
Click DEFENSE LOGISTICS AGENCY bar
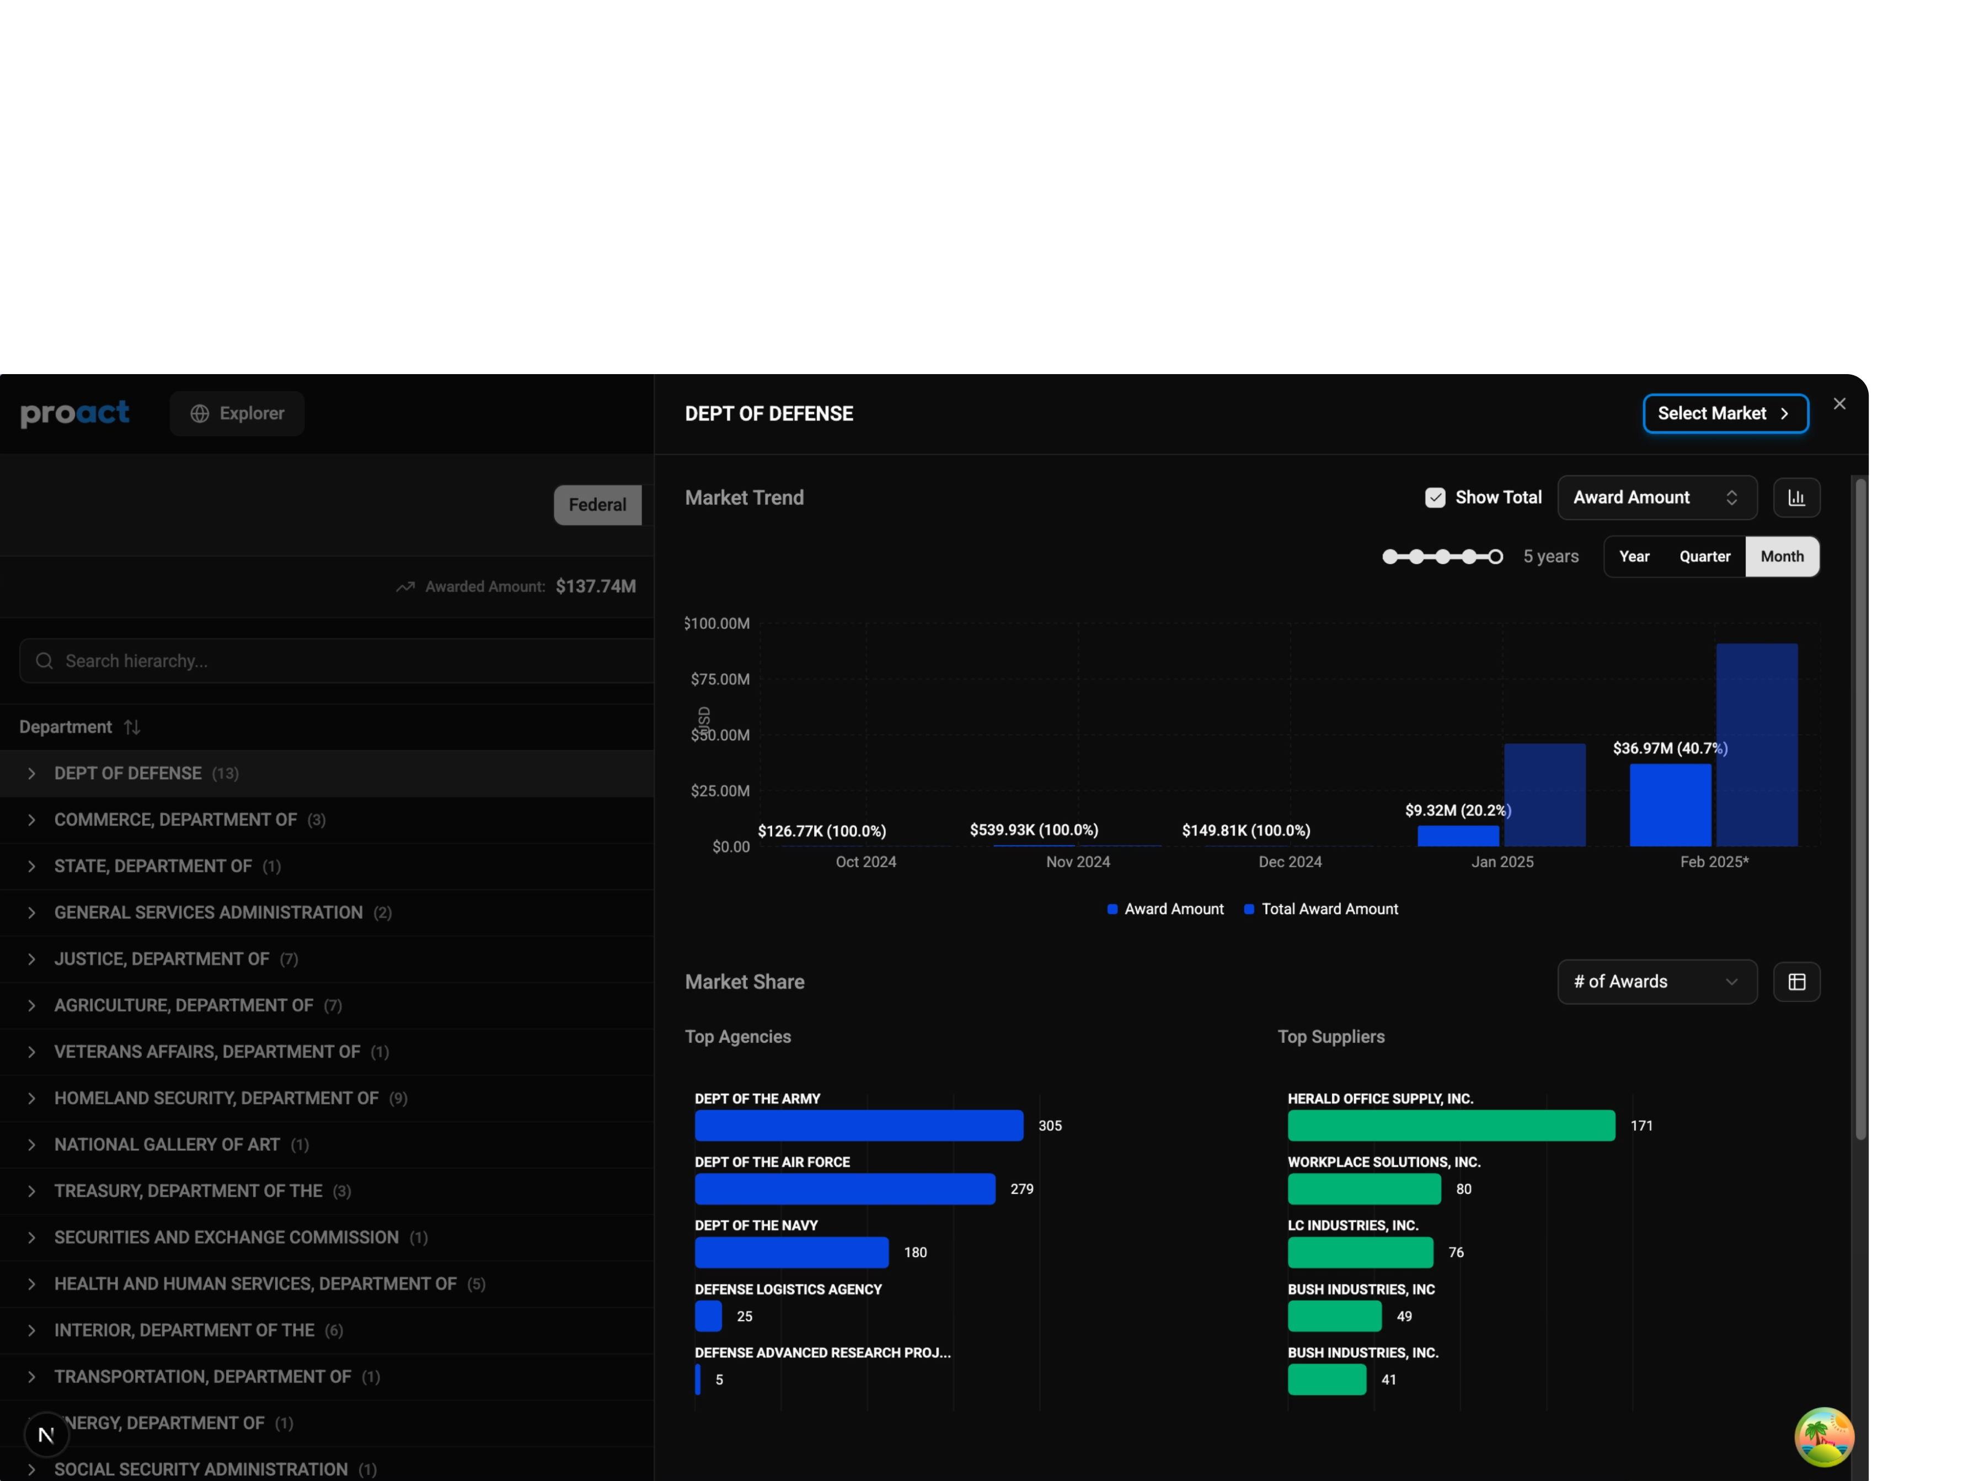click(x=709, y=1317)
